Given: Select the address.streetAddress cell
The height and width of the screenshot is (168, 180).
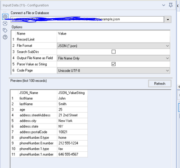Looking at the screenshot, I should 38,115.
